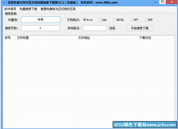Close the downloader window

172,2
